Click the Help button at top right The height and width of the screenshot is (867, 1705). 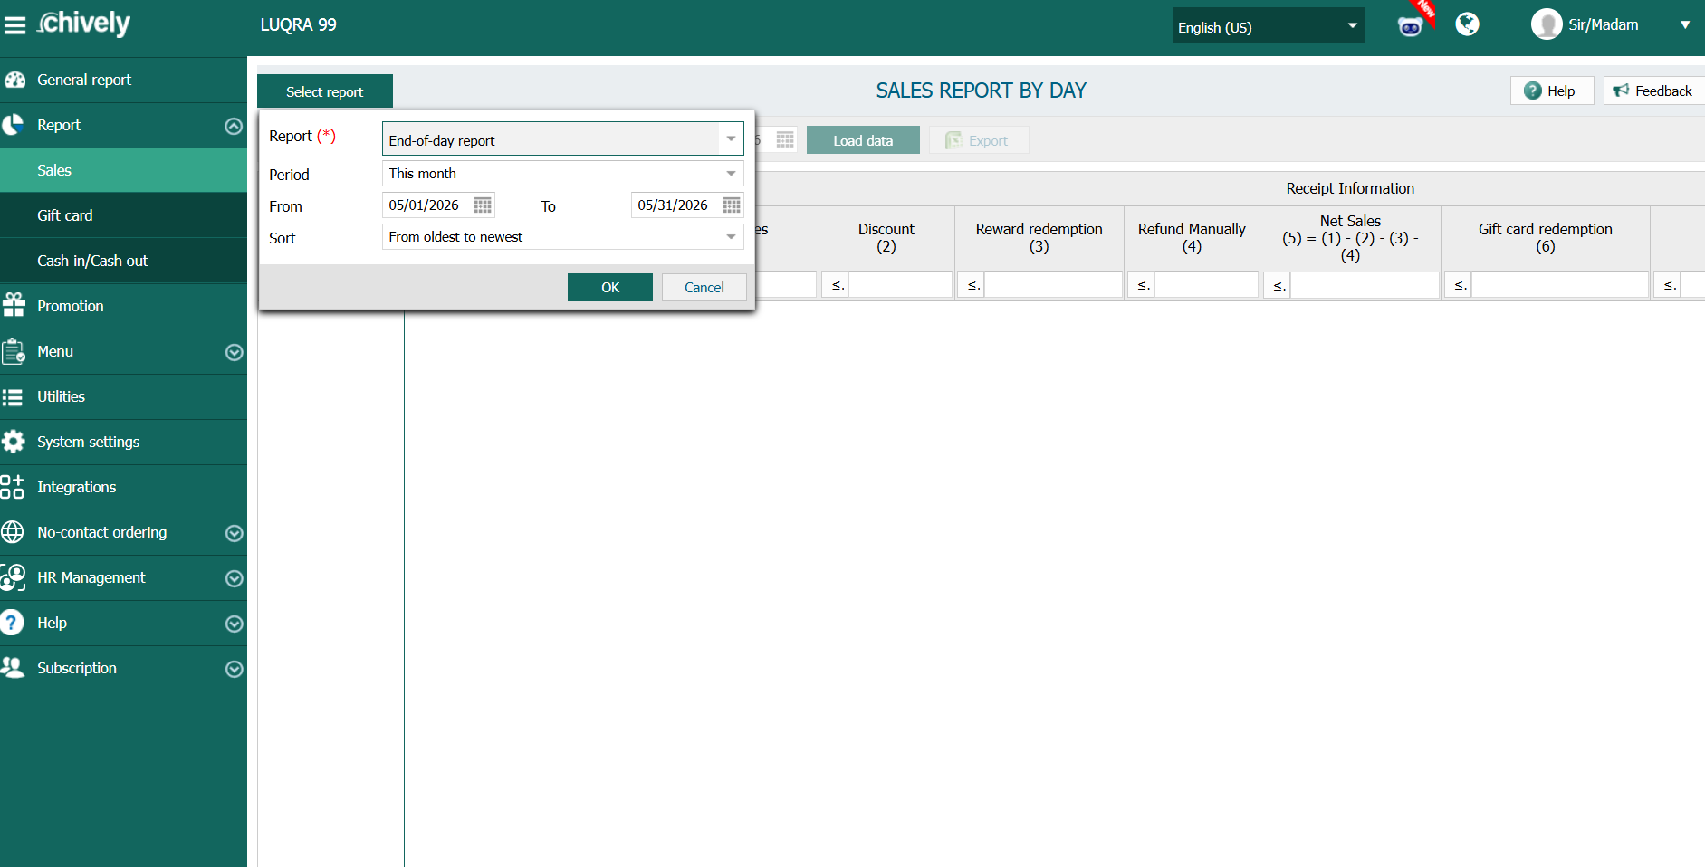click(x=1552, y=91)
